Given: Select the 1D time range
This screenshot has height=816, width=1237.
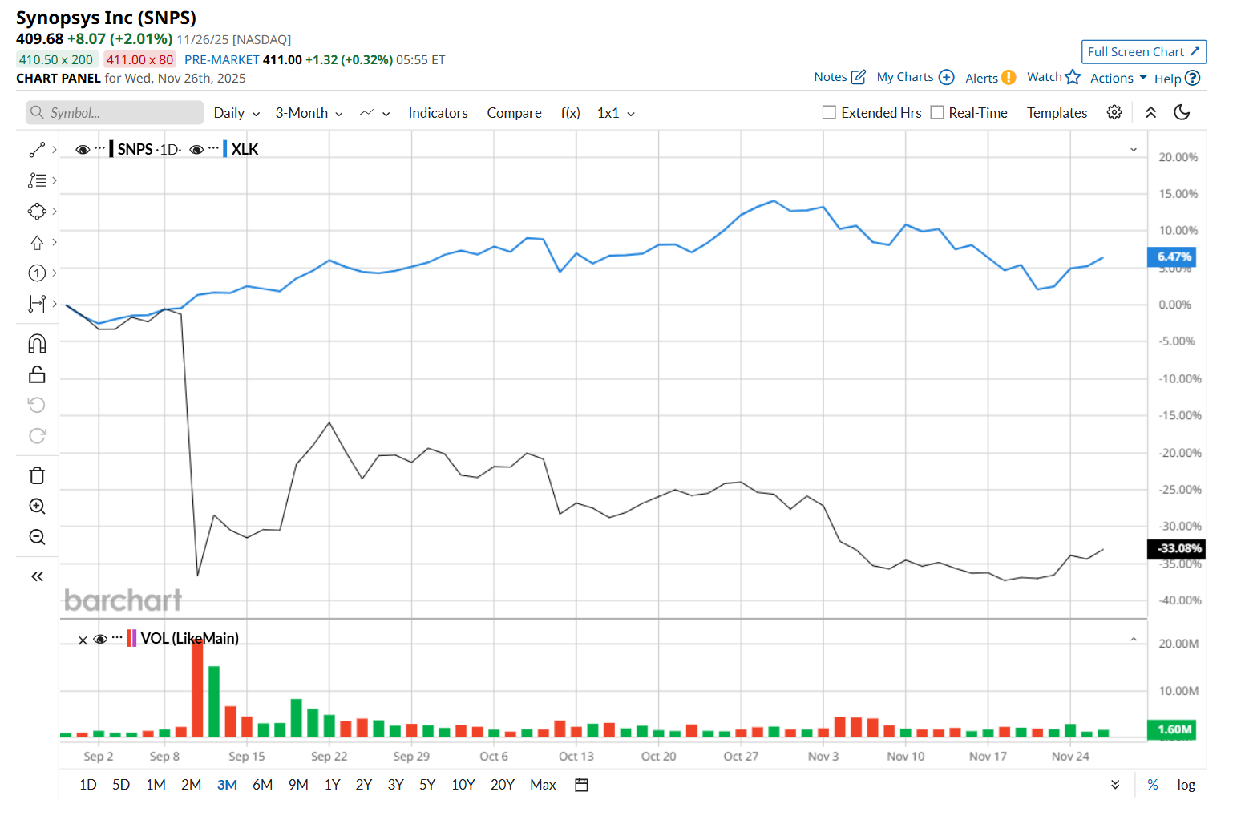Looking at the screenshot, I should pyautogui.click(x=88, y=785).
